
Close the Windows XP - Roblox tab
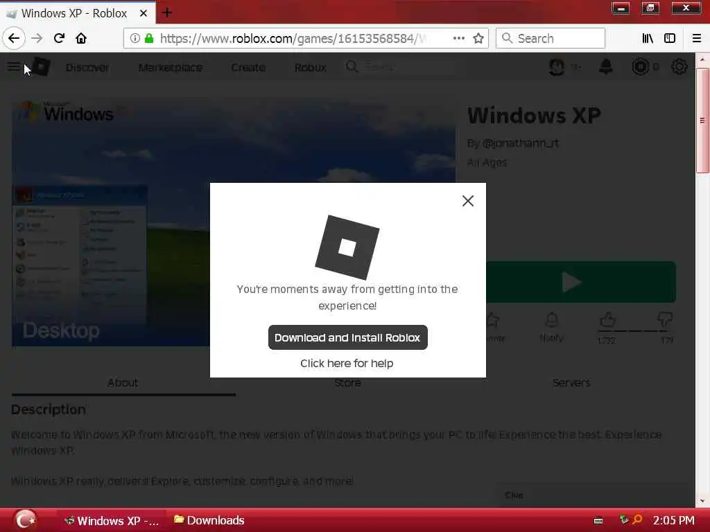[x=144, y=14]
